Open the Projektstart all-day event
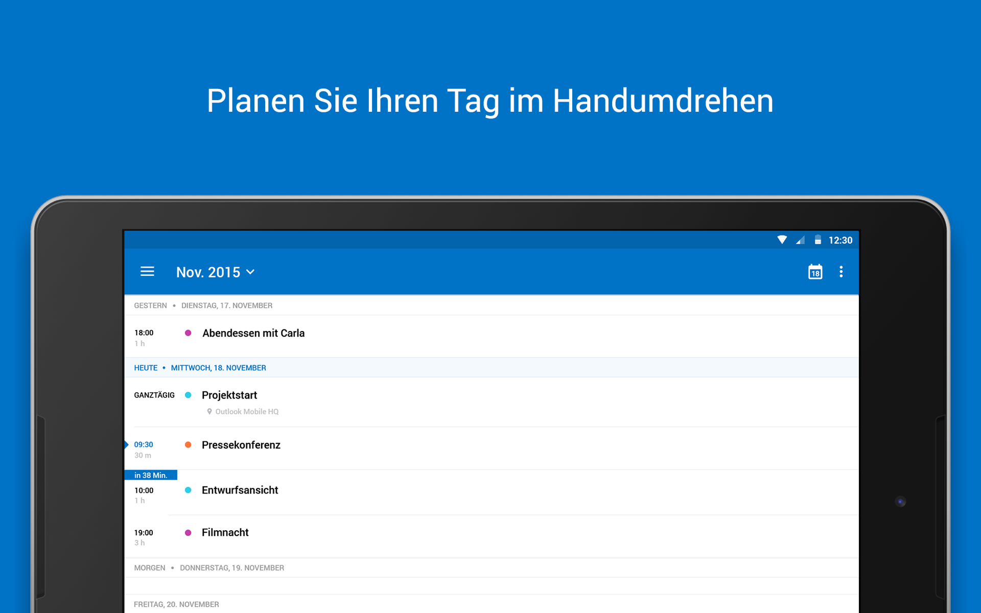 229,395
